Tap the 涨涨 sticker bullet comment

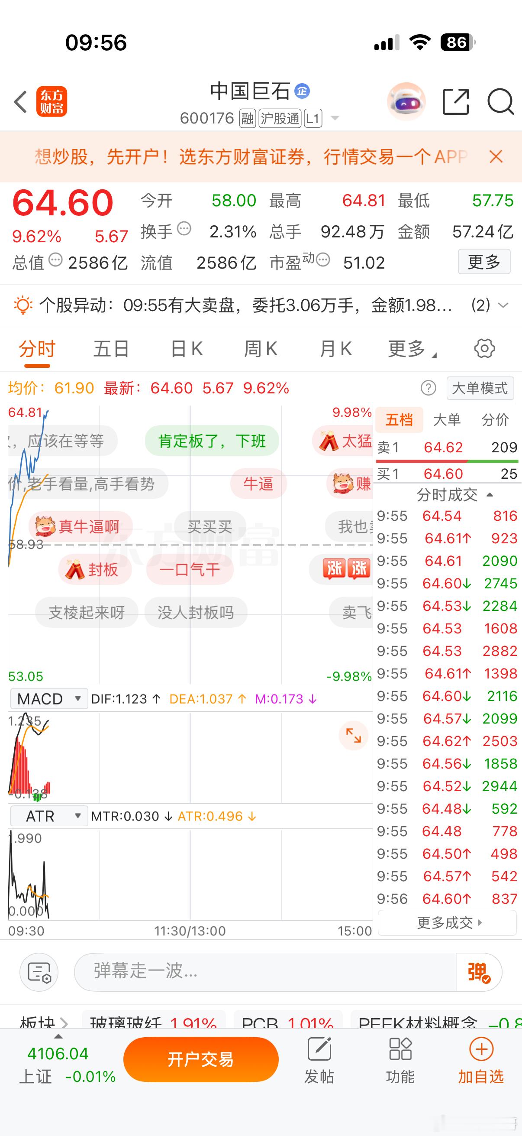click(x=342, y=569)
